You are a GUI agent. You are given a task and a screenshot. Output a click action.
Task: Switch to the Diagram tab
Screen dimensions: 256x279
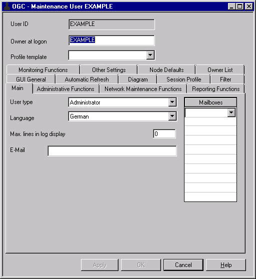pos(138,79)
